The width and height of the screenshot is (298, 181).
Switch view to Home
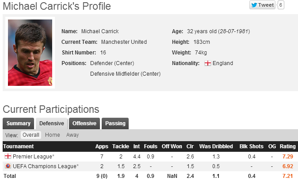52,135
